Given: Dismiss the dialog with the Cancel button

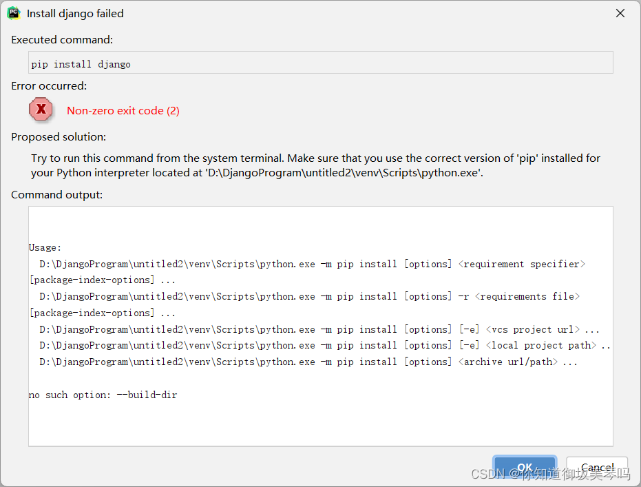Looking at the screenshot, I should click(x=597, y=466).
